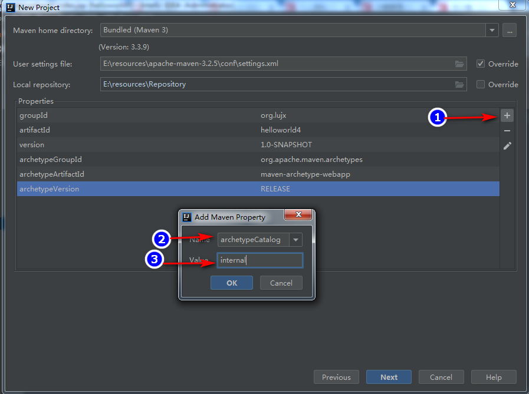Select the groupId row in Properties
Image resolution: width=529 pixels, height=394 pixels.
[177, 115]
